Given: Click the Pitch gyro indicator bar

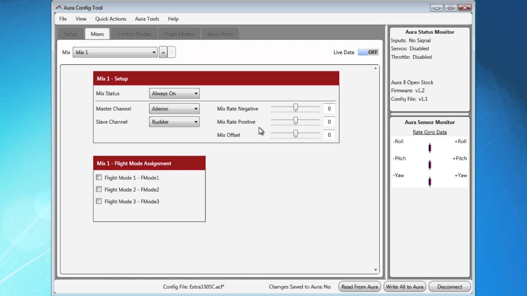Looking at the screenshot, I should click(x=430, y=165).
